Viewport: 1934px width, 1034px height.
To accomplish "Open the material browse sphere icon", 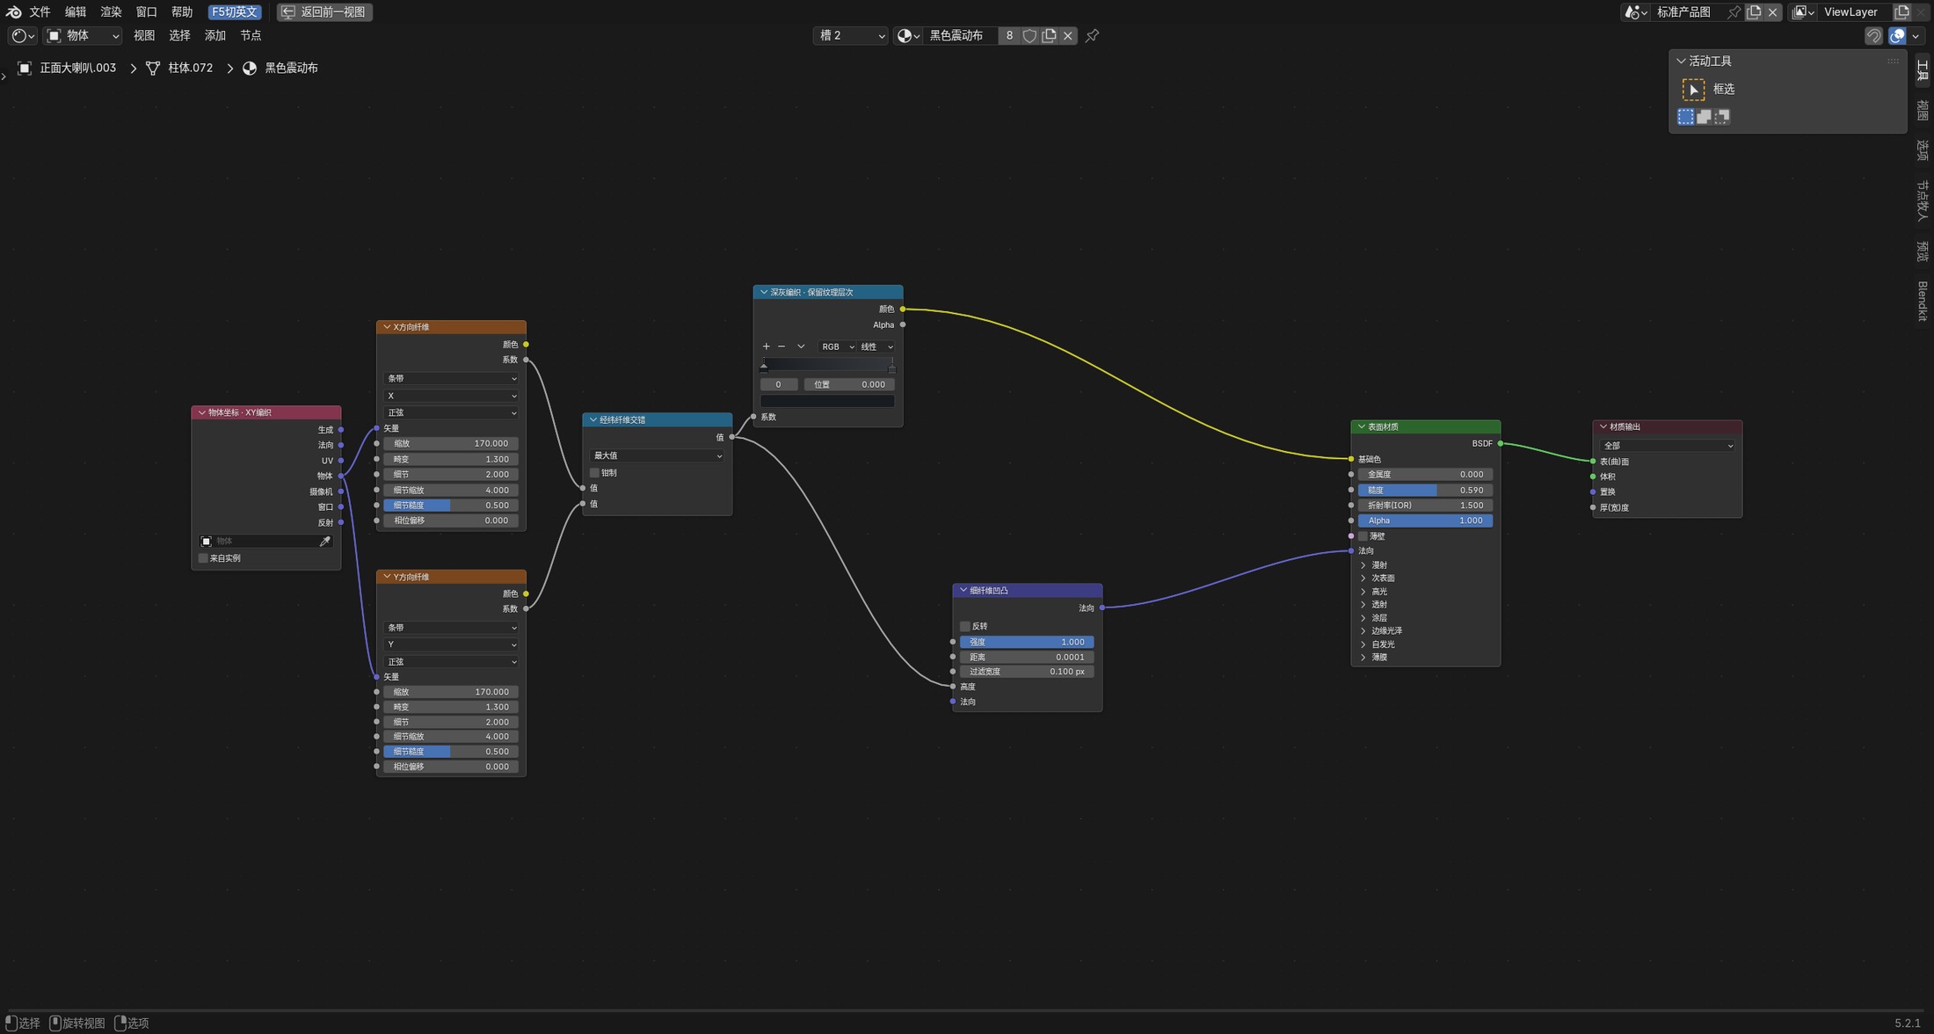I will 908,36.
